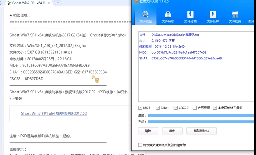Click webpage CRC32 value 8D327D8D
Screen dimensions: 256x155
click(34, 79)
